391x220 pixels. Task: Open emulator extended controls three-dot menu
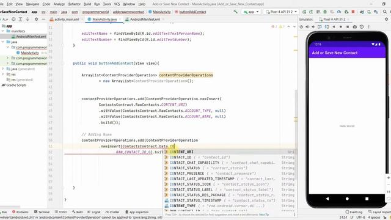[368, 27]
